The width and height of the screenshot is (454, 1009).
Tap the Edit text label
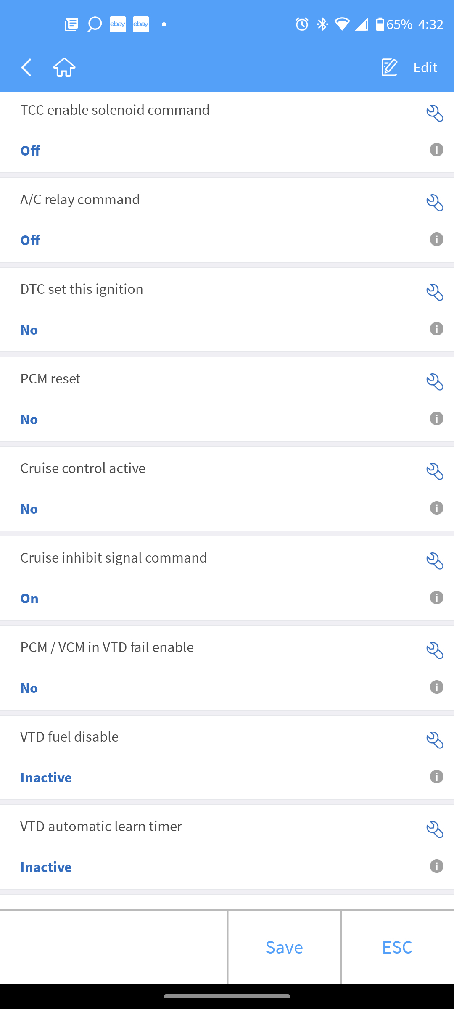425,67
